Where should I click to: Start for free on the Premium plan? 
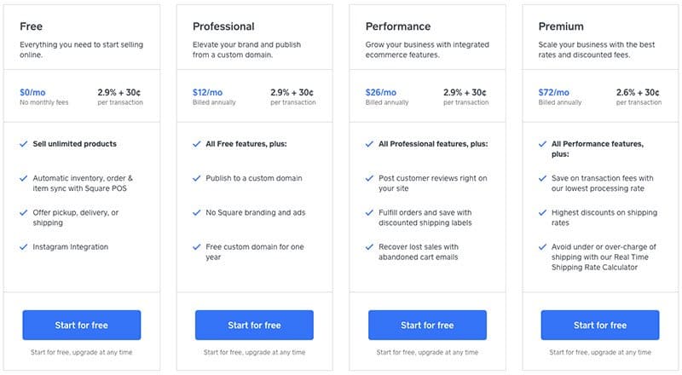[600, 325]
